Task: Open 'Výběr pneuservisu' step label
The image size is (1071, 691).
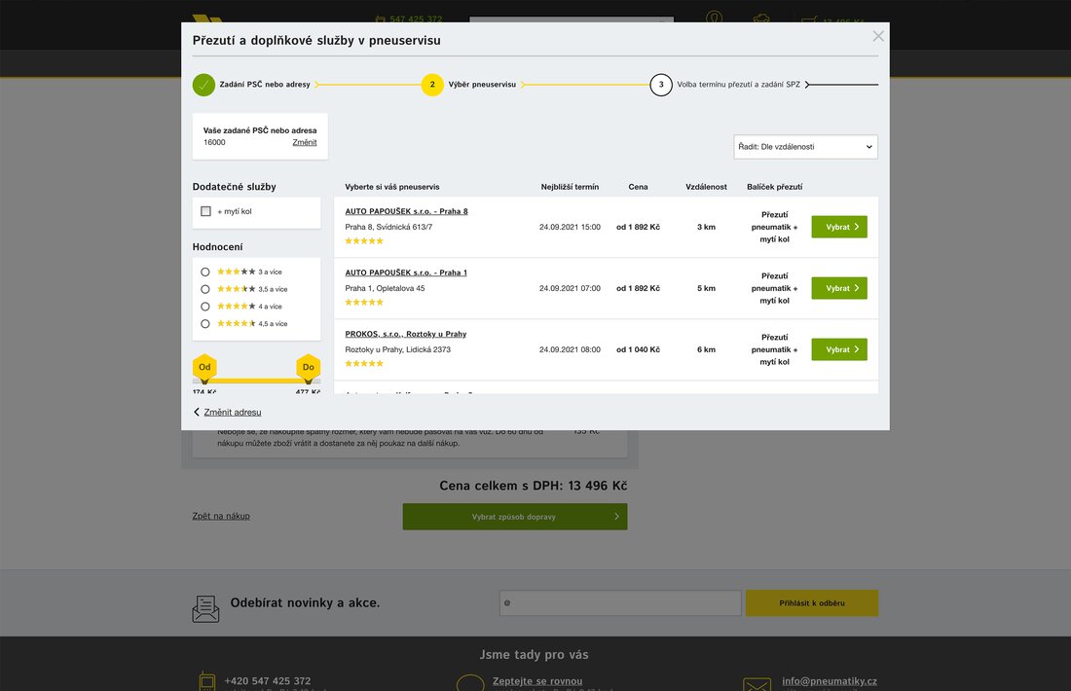Action: click(482, 85)
